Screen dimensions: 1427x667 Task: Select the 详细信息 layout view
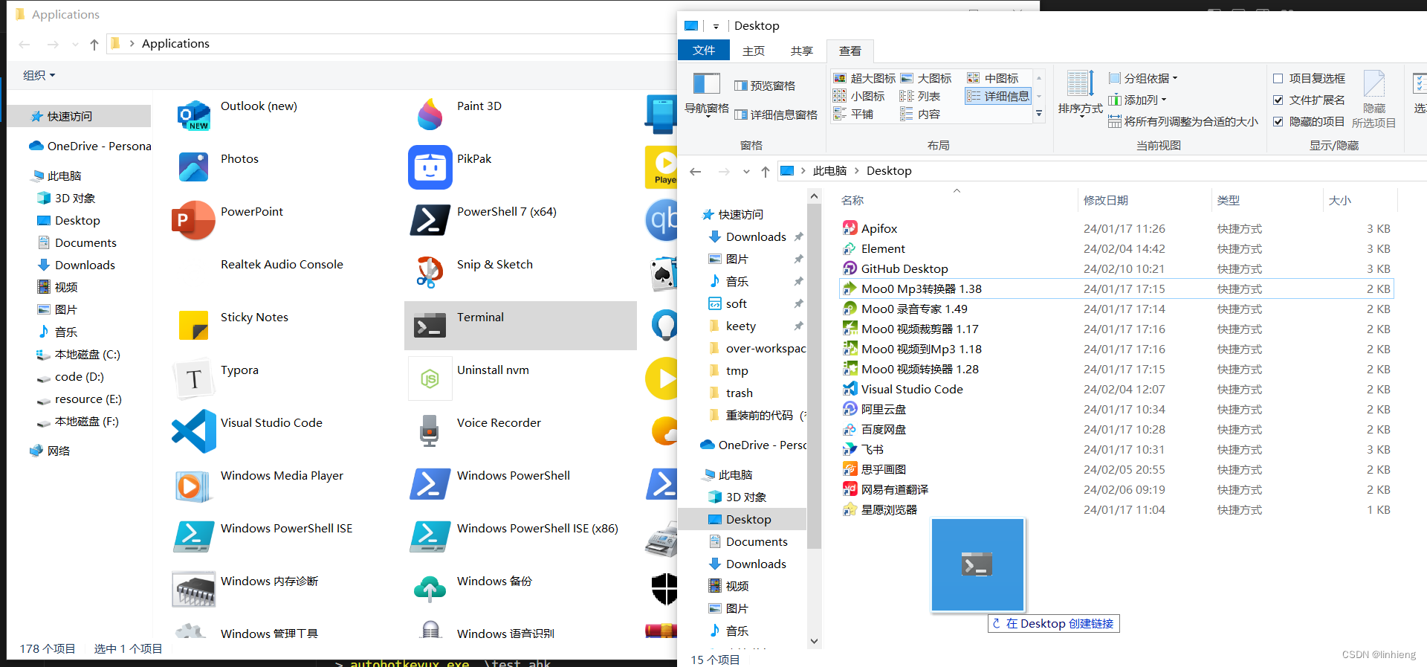point(998,96)
